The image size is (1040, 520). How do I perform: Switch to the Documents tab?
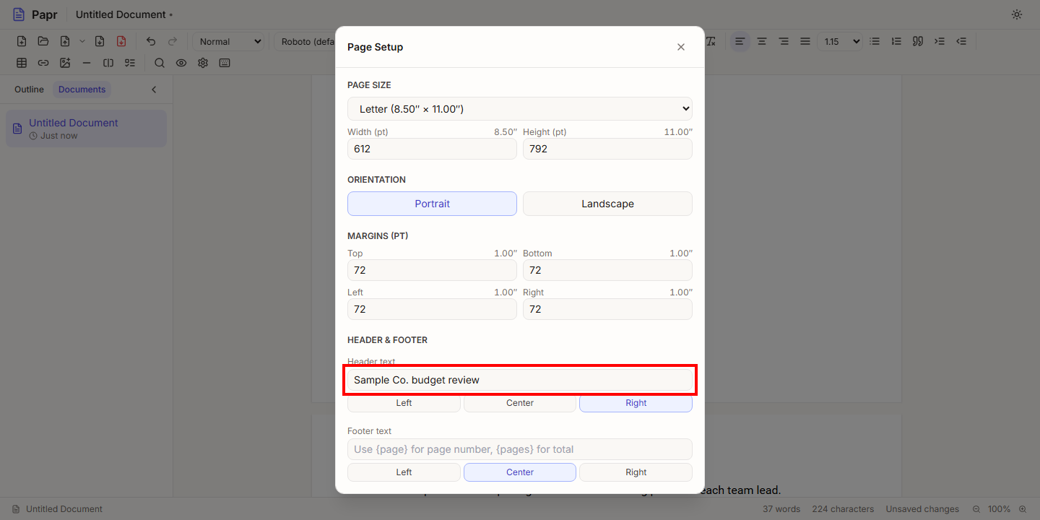click(82, 90)
